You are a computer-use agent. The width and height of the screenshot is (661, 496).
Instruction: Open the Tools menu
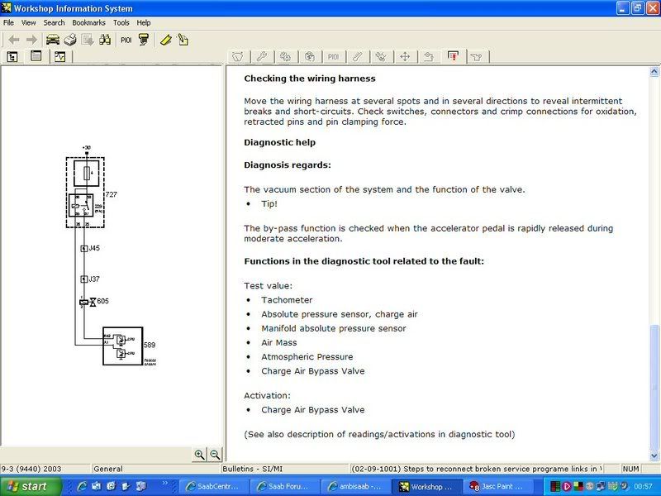(x=121, y=22)
